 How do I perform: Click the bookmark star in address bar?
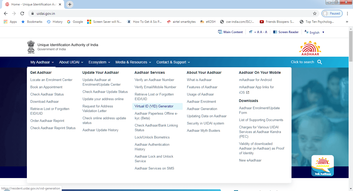(314, 13)
